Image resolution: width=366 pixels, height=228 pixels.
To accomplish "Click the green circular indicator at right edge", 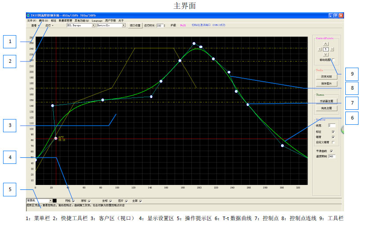I will 342,130.
